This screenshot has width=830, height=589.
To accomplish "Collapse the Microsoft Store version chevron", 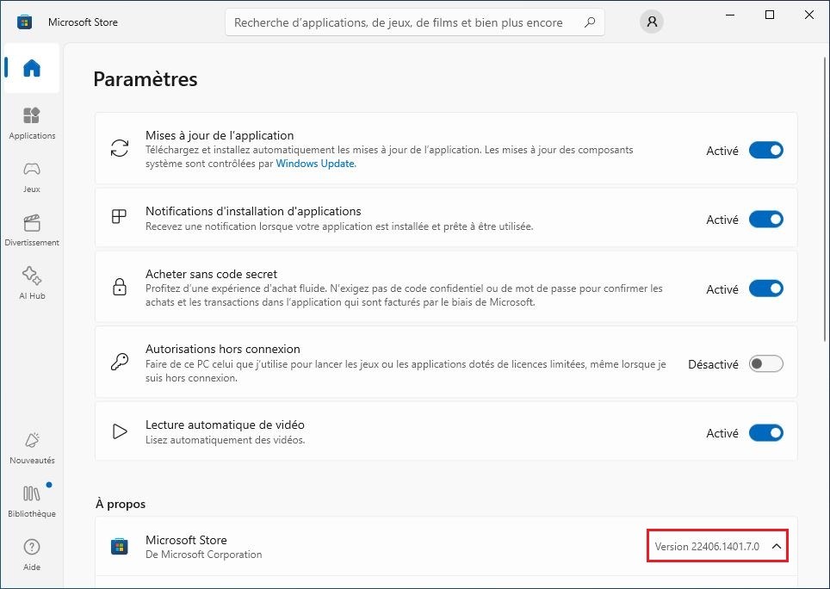I will [776, 547].
